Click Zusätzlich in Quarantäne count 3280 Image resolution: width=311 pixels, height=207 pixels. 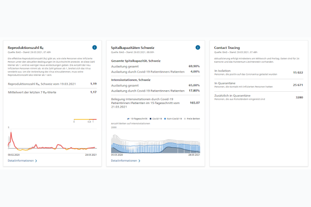coord(300,97)
